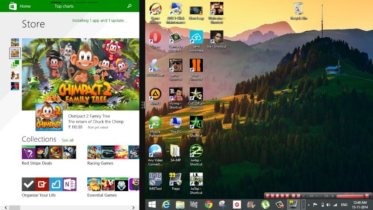Screen dimensions: 373x210
Task: Launch Google Chrome from the taskbar
Action: [x=208, y=205]
